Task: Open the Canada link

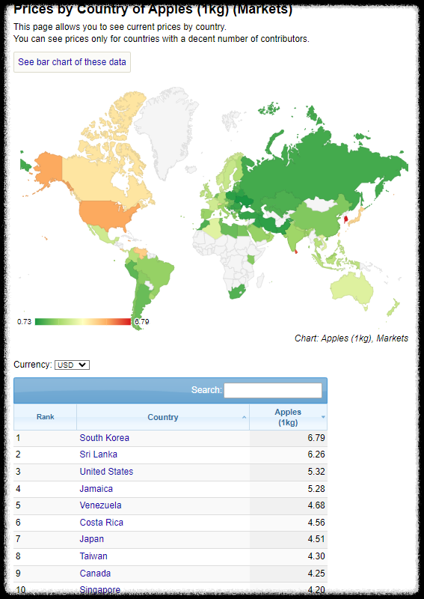Action: tap(95, 573)
